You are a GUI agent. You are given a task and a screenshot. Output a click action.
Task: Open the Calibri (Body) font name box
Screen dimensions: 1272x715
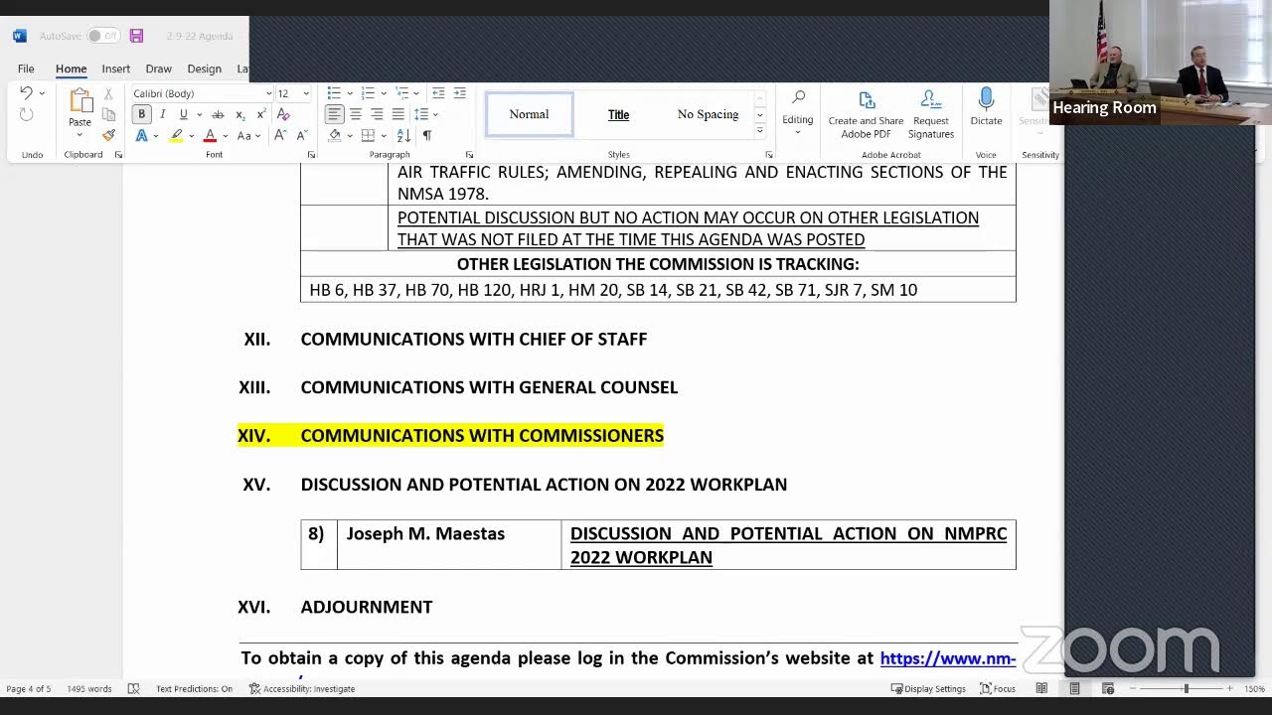click(x=202, y=93)
